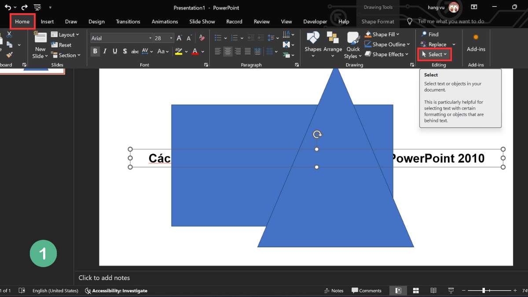528x297 pixels.
Task: Toggle the Comments pane in status bar
Action: coord(367,290)
